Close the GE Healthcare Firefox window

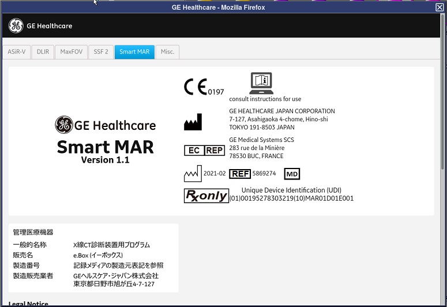click(x=440, y=8)
